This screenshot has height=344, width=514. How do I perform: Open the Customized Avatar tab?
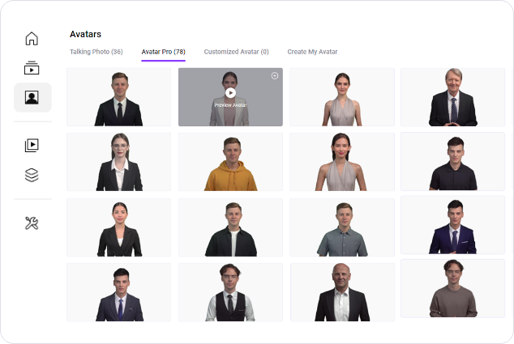[x=236, y=52]
